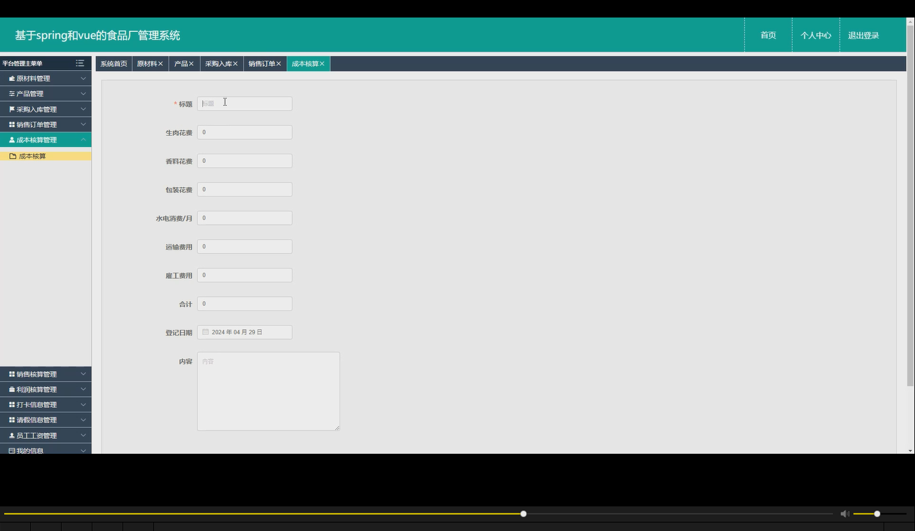Viewport: 915px width, 531px height.
Task: Click the 原材料管理 briefcase icon
Action: pos(11,78)
